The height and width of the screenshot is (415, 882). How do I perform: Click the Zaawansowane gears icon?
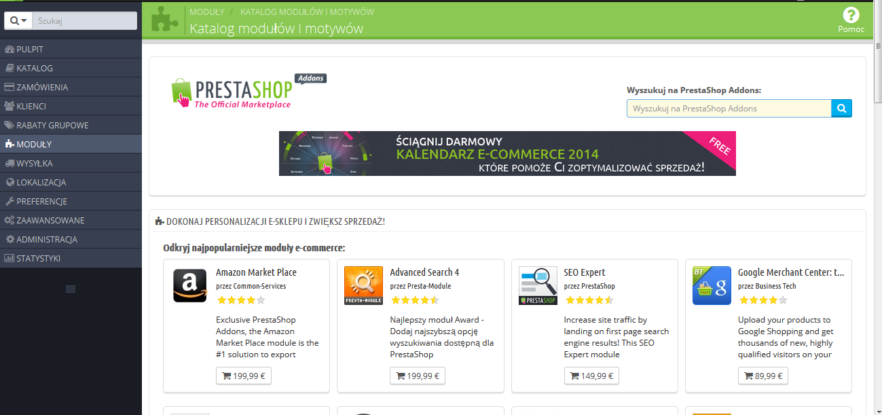(x=10, y=220)
